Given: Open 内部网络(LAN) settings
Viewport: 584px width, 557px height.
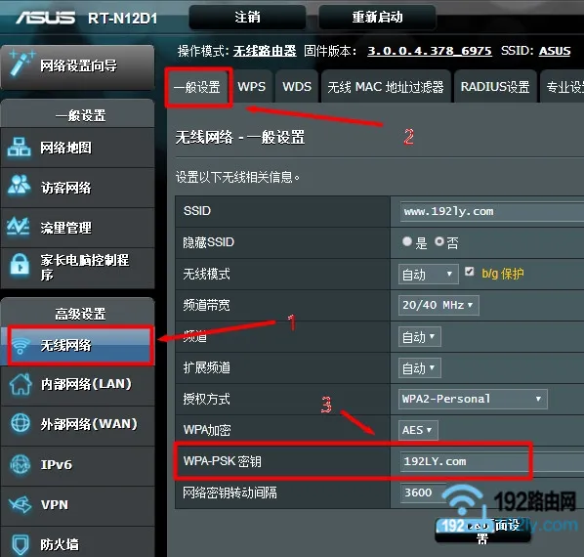Looking at the screenshot, I should (77, 385).
